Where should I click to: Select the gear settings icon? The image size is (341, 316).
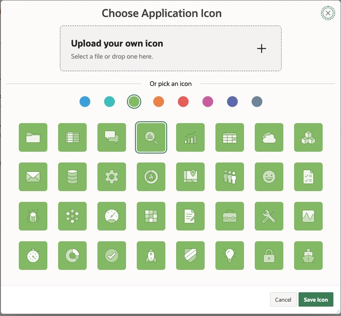point(112,177)
